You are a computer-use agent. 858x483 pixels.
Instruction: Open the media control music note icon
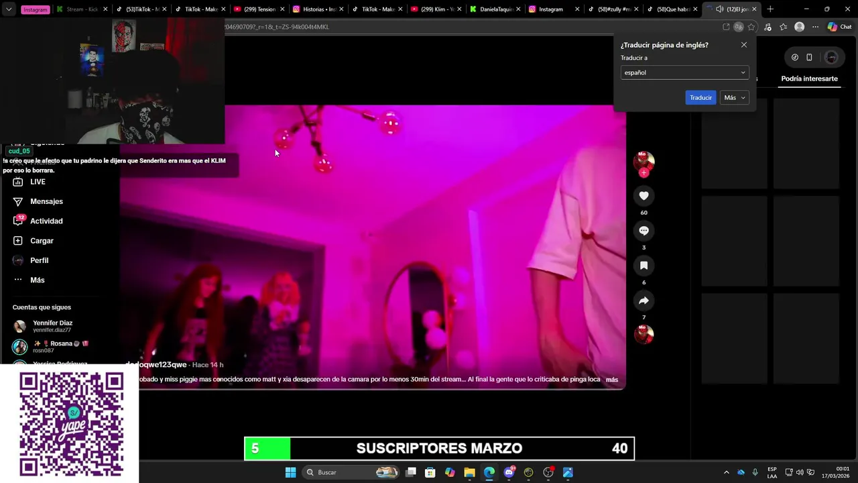point(768,27)
